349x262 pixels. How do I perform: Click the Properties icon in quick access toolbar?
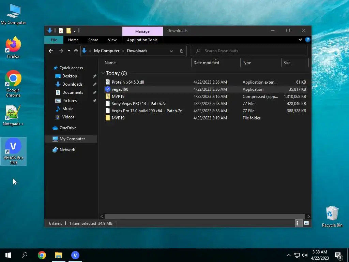(x=61, y=31)
